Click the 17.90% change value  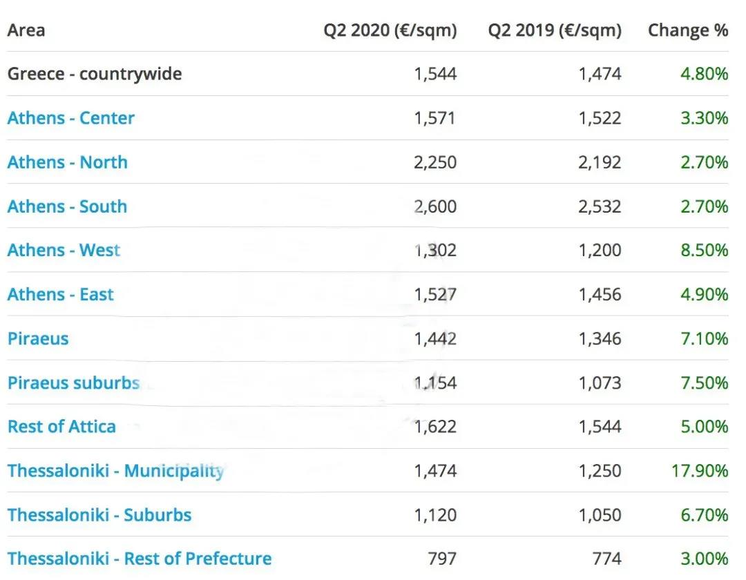[x=699, y=471]
